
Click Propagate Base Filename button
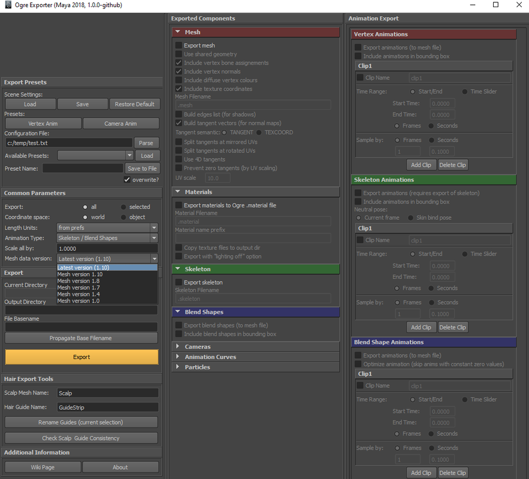tap(81, 338)
